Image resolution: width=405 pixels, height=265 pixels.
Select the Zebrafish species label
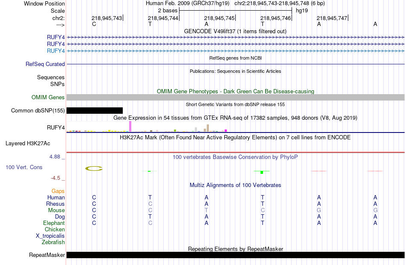pos(53,242)
